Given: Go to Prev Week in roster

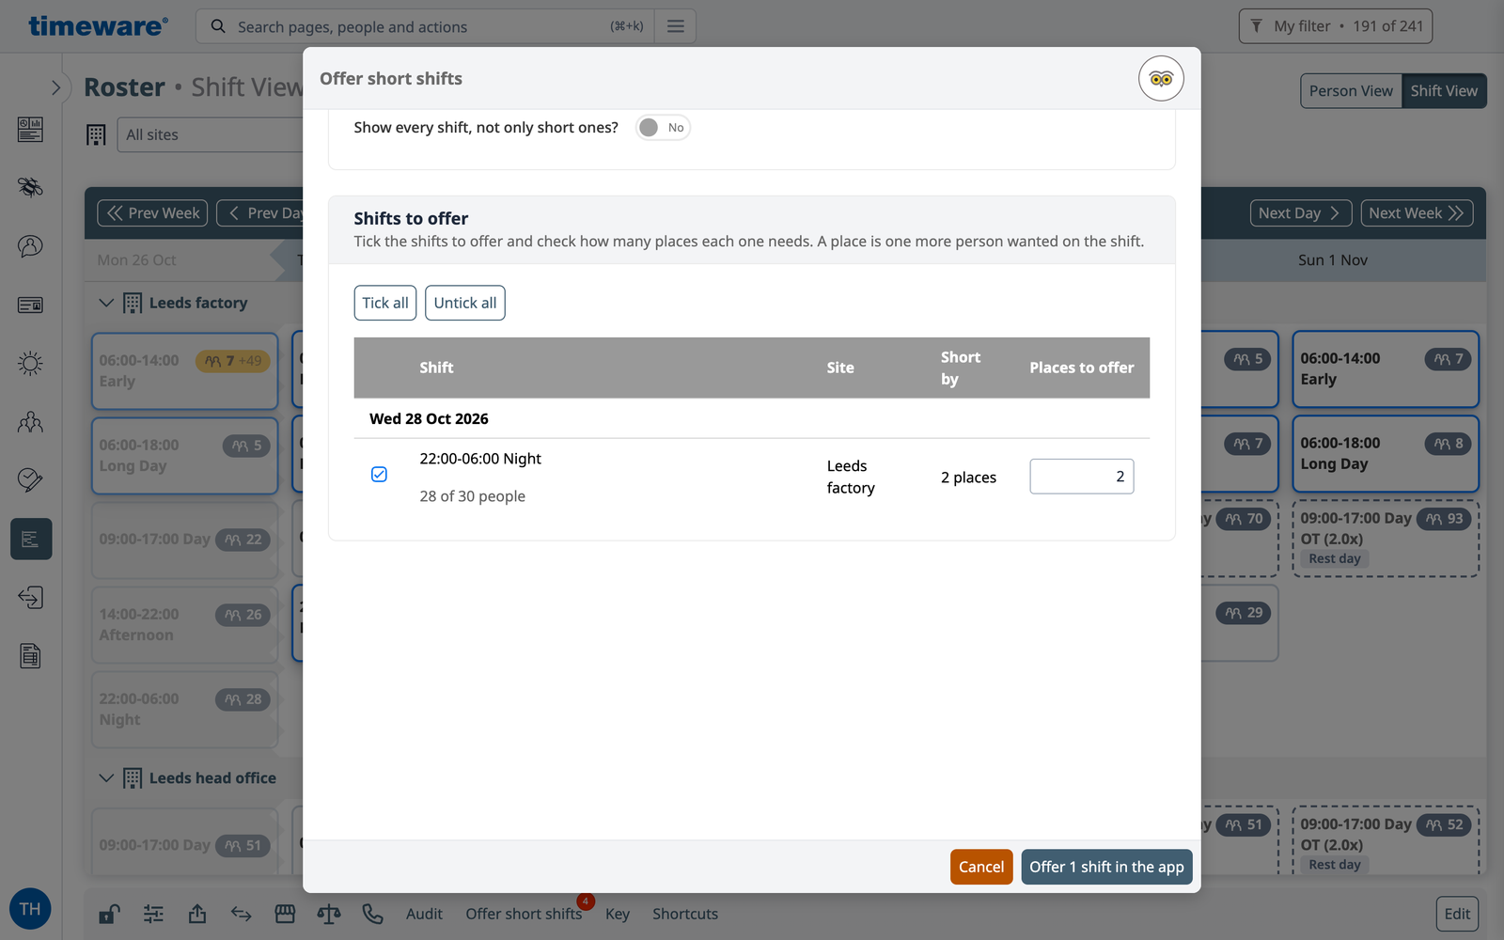Looking at the screenshot, I should point(153,213).
